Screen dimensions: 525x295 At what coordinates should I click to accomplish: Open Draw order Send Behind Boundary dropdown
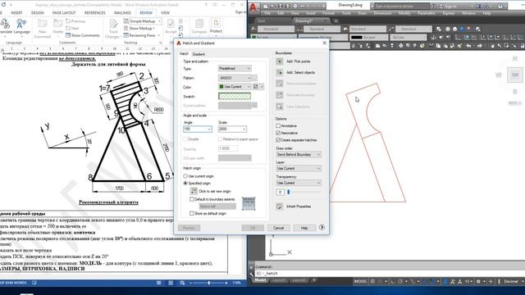pyautogui.click(x=299, y=155)
